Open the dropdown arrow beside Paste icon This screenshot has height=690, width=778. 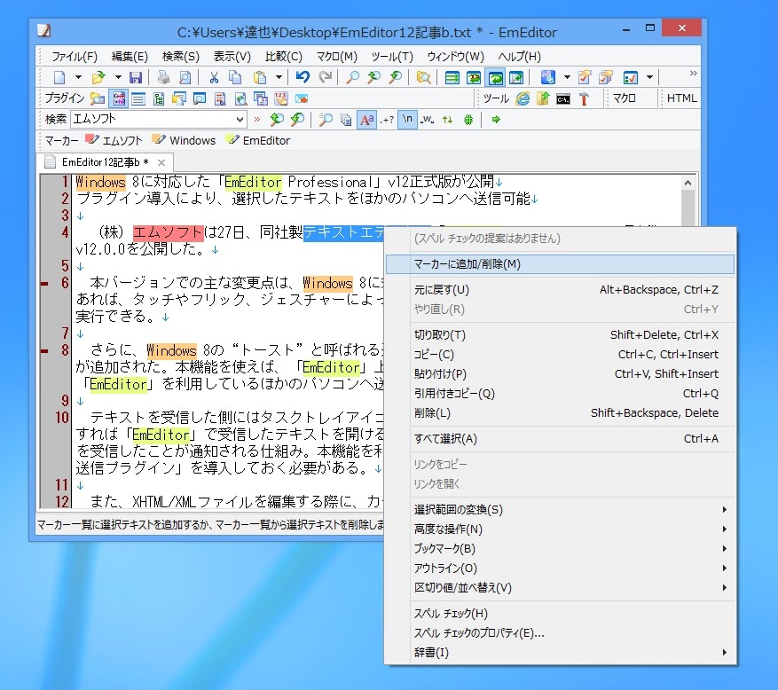pyautogui.click(x=279, y=78)
